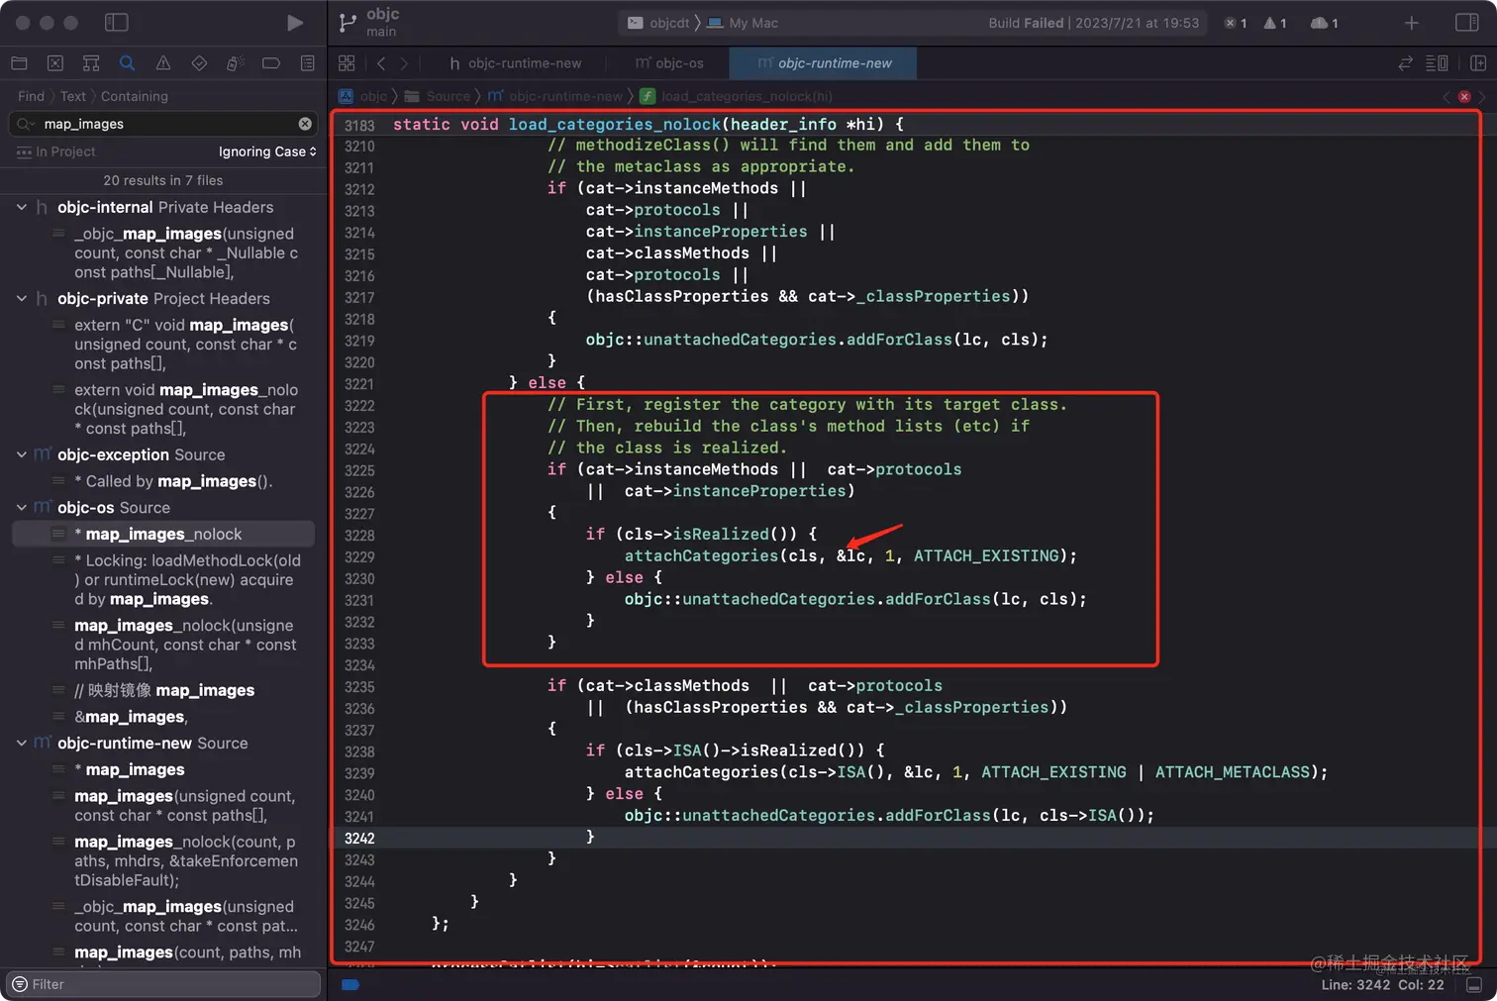
Task: Open the Issue navigator
Action: pyautogui.click(x=163, y=63)
